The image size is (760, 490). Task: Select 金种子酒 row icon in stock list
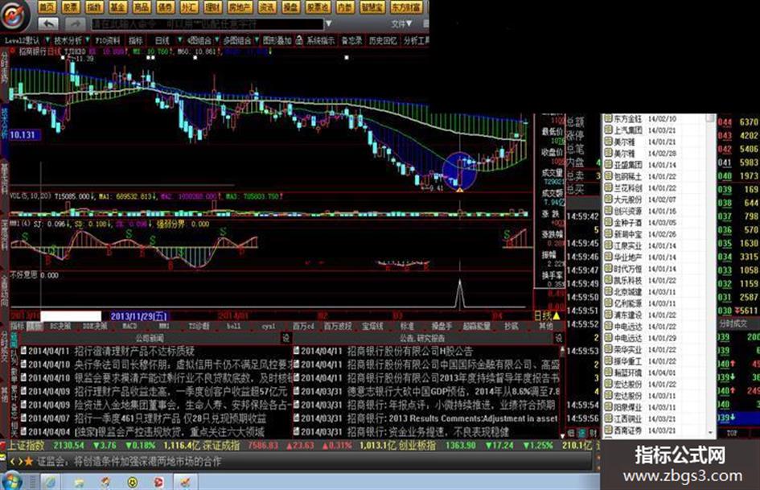pos(608,222)
